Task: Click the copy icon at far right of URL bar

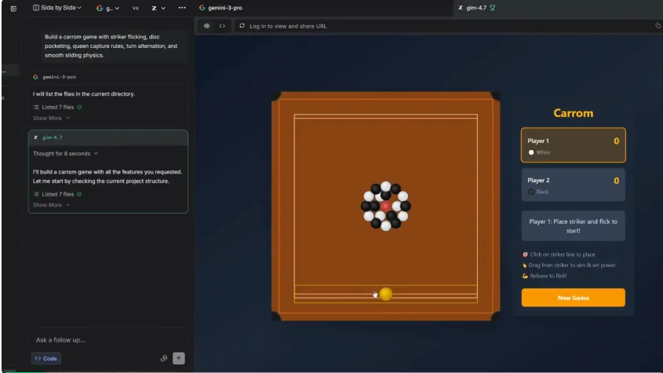Action: pos(658,26)
